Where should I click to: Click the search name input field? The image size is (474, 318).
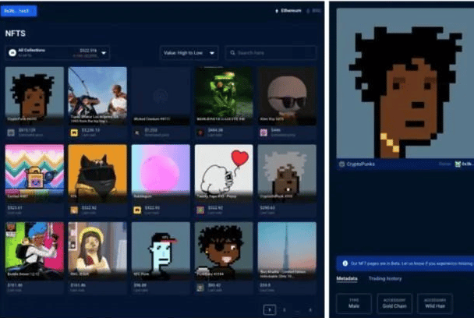click(x=271, y=53)
